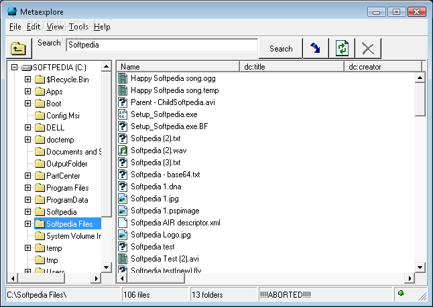This screenshot has height=307, width=433.
Task: Click the file list scroll right arrow
Action: (410, 278)
